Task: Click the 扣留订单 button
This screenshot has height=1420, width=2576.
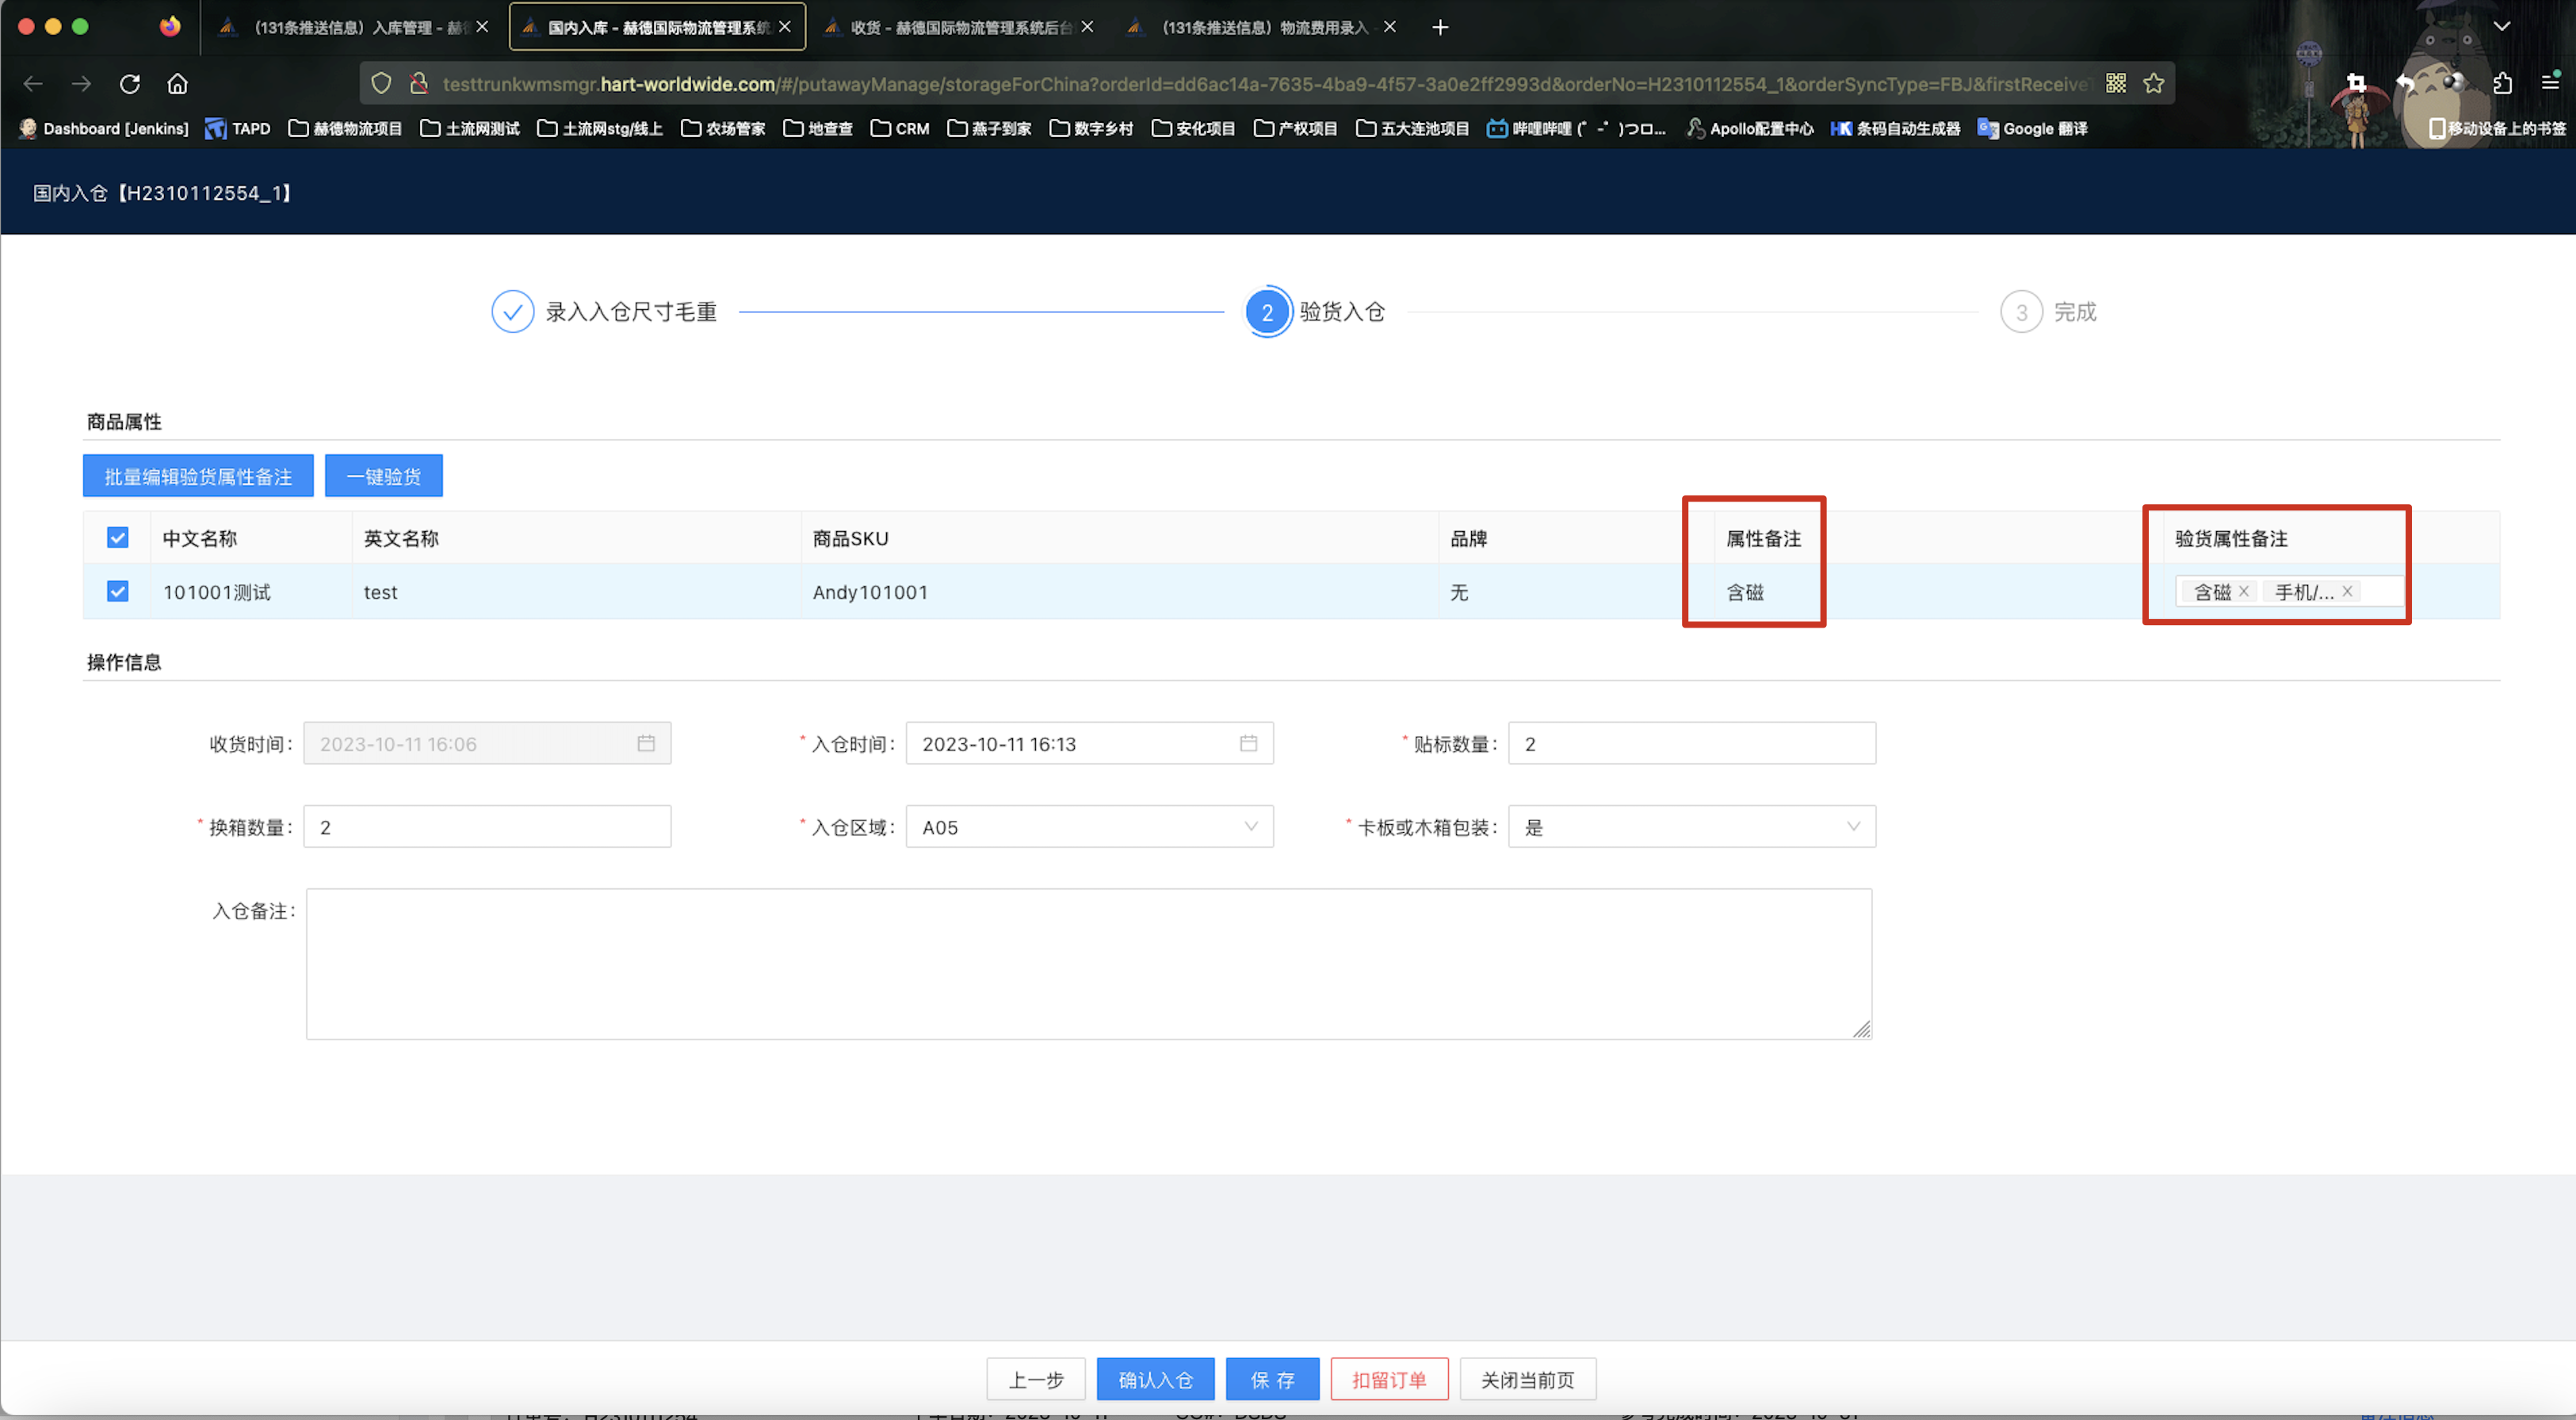Action: (x=1389, y=1380)
